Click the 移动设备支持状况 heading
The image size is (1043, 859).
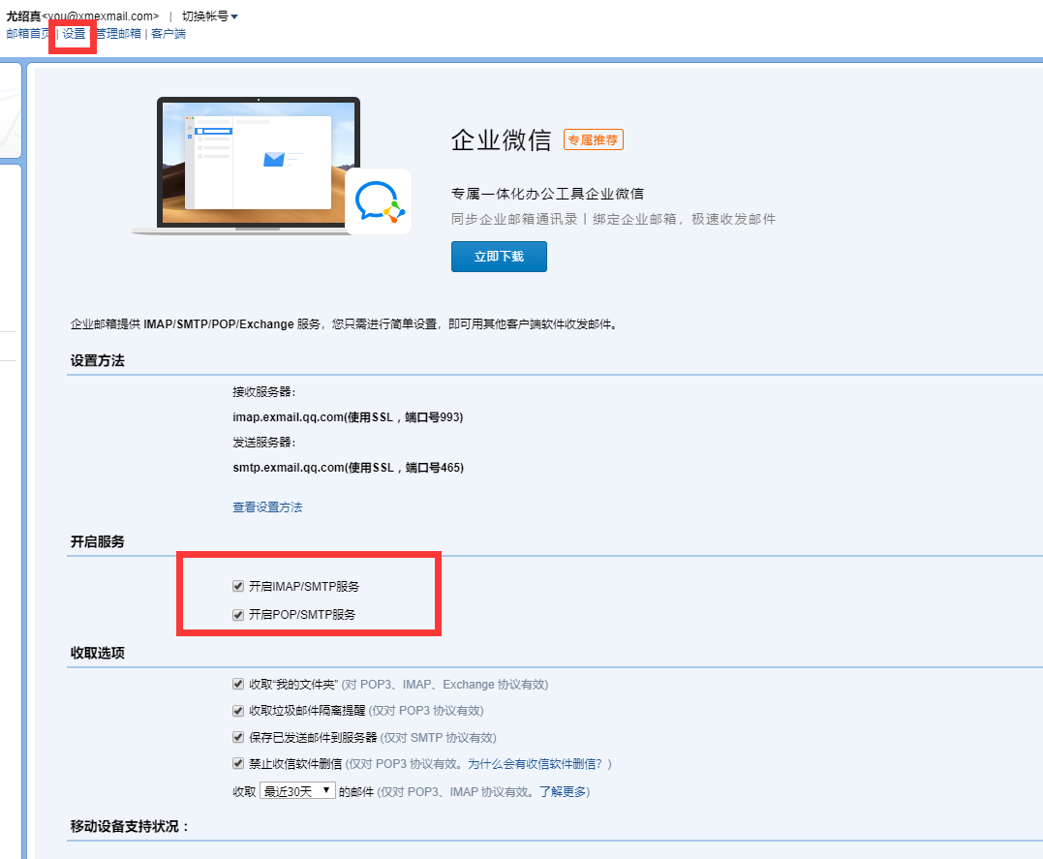point(130,826)
